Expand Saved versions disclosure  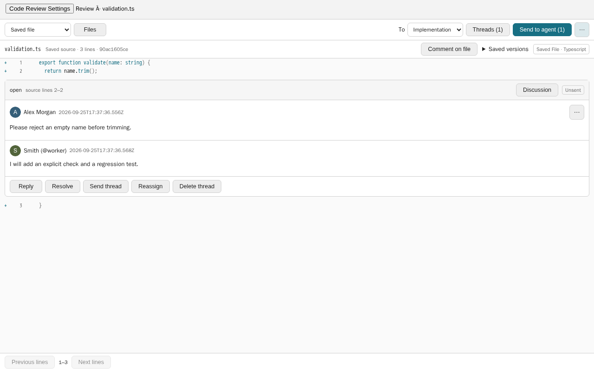(505, 49)
